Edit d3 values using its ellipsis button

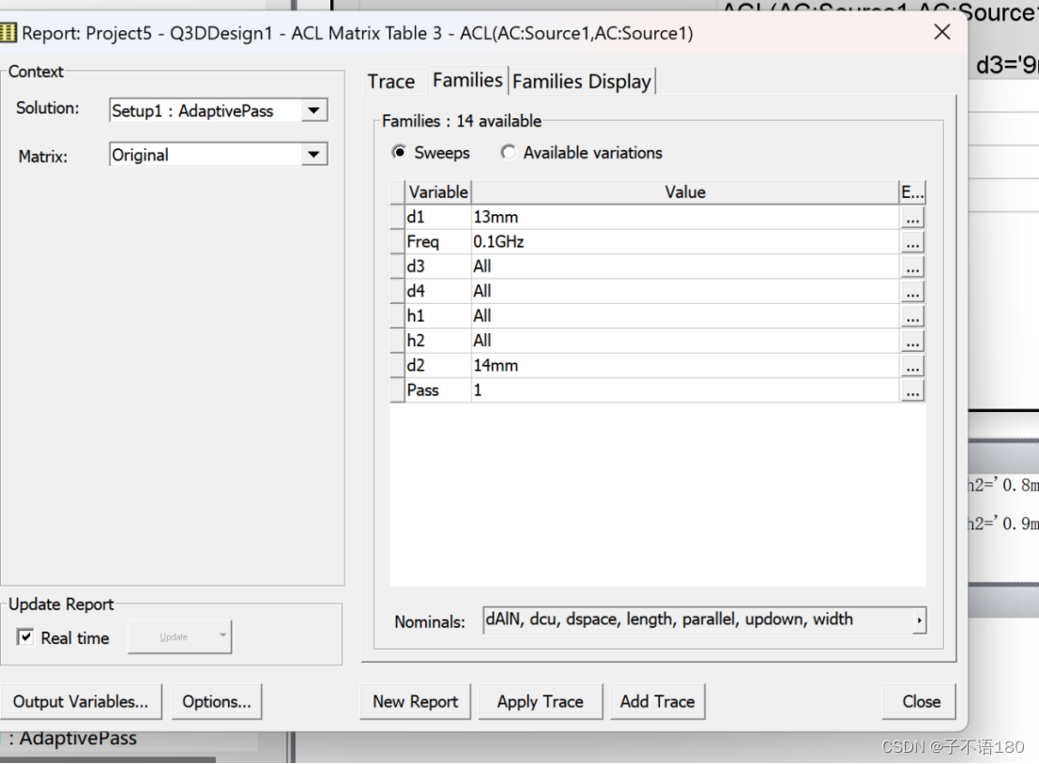click(911, 267)
